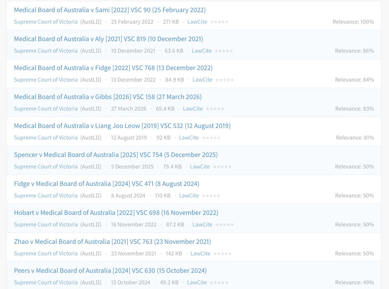Image resolution: width=389 pixels, height=289 pixels.
Task: Click star rating in Hobart row
Action: pos(225,225)
